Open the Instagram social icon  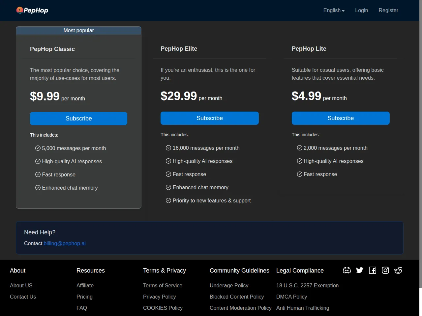[385, 270]
